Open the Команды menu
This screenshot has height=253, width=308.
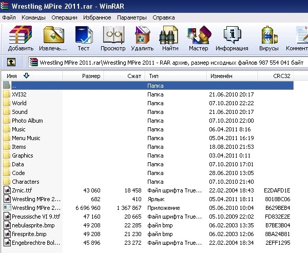(x=33, y=17)
